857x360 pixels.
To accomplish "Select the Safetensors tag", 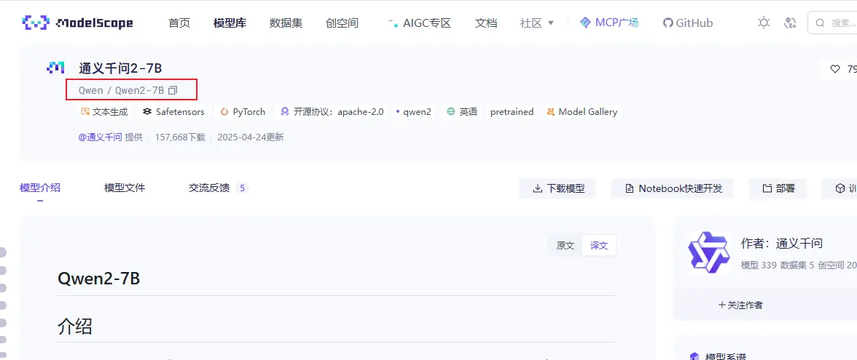I will pyautogui.click(x=173, y=112).
